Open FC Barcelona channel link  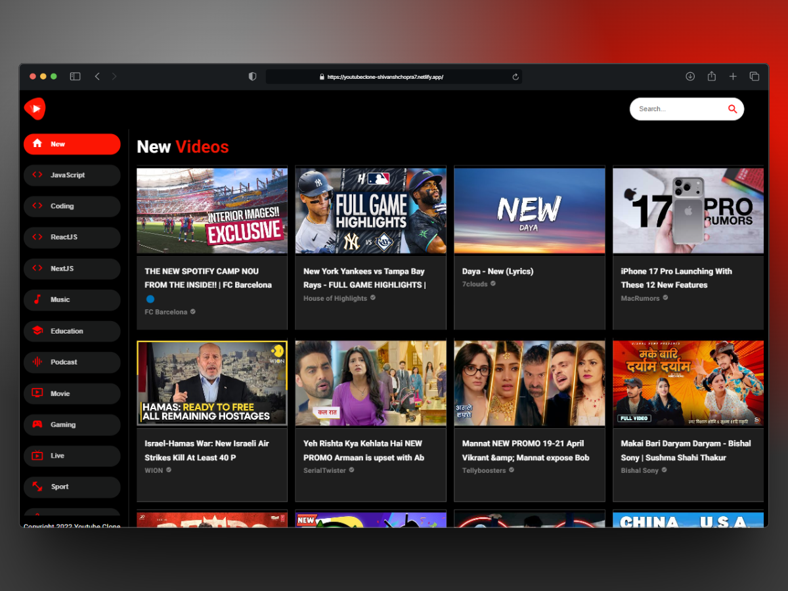(166, 312)
